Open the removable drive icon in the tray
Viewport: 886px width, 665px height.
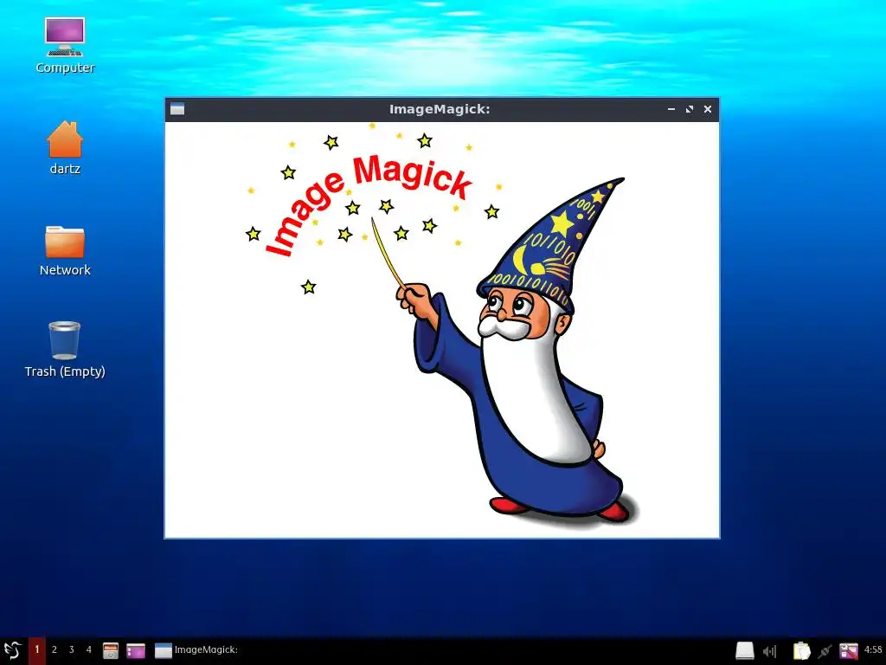(x=745, y=651)
